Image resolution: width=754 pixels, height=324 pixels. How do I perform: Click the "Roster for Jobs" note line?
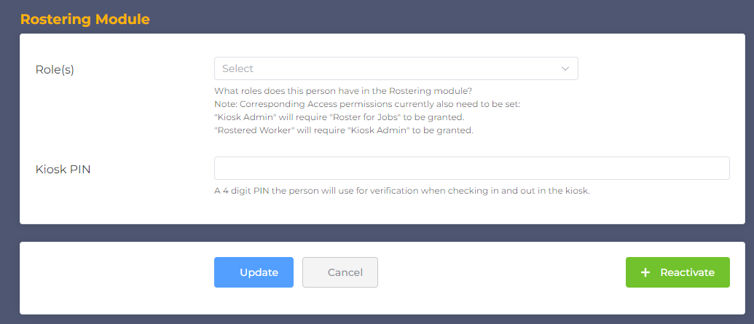pyautogui.click(x=339, y=117)
